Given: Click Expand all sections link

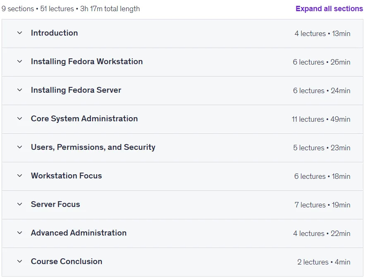Looking at the screenshot, I should pyautogui.click(x=329, y=9).
